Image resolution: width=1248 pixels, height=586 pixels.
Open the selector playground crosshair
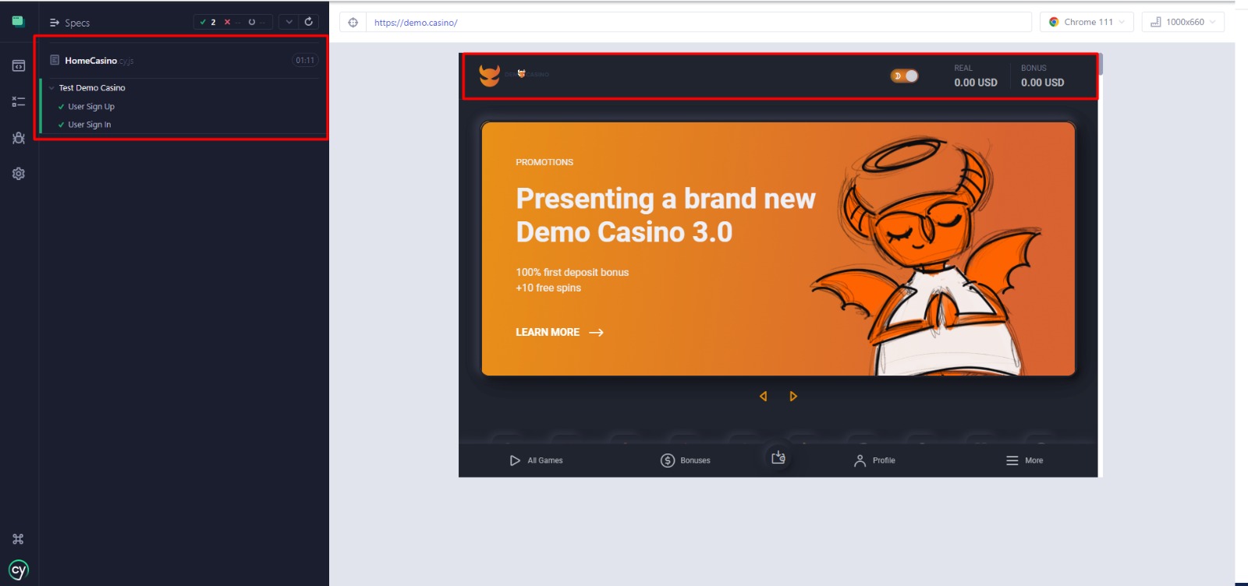coord(353,23)
